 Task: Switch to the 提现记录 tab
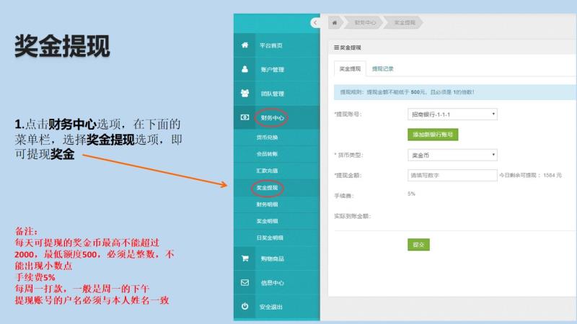pyautogui.click(x=383, y=69)
